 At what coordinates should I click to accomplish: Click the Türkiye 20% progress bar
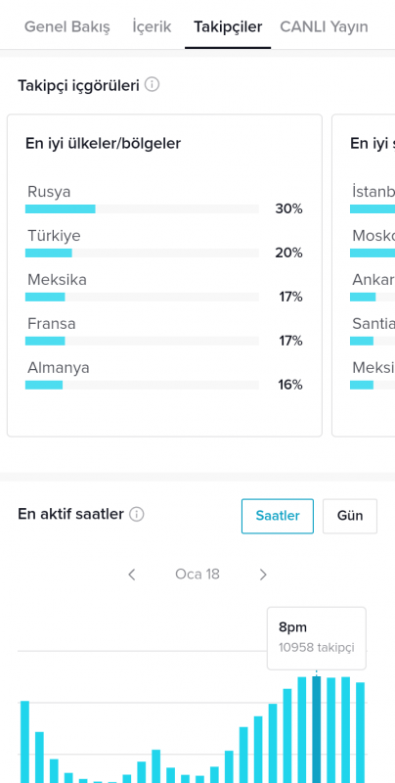point(142,253)
